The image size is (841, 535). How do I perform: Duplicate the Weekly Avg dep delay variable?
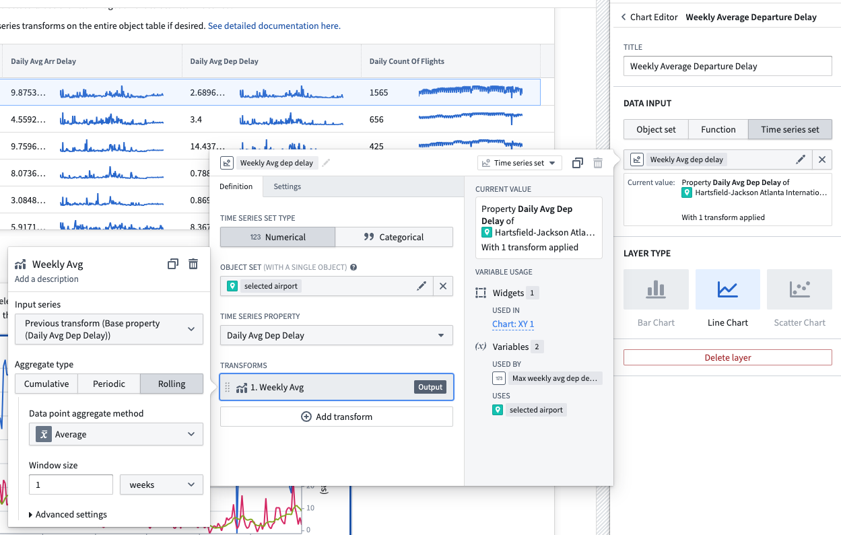point(577,163)
